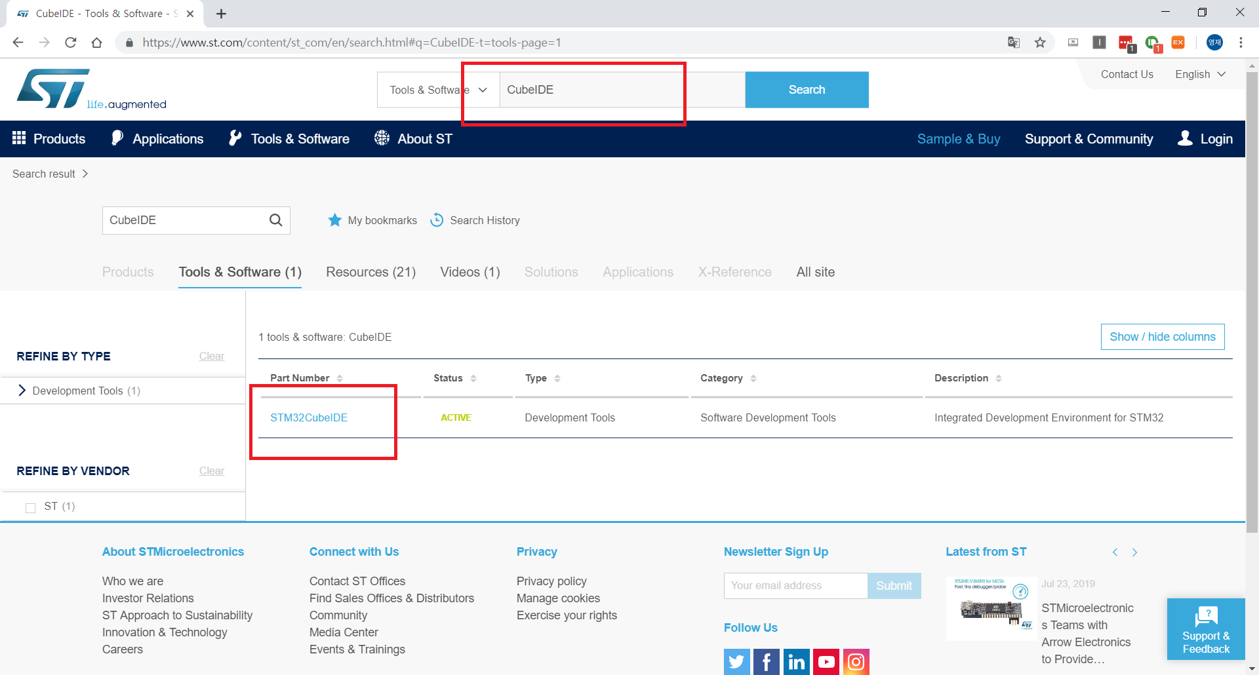
Task: Select Tools & Software (1) results tab
Action: [x=240, y=272]
